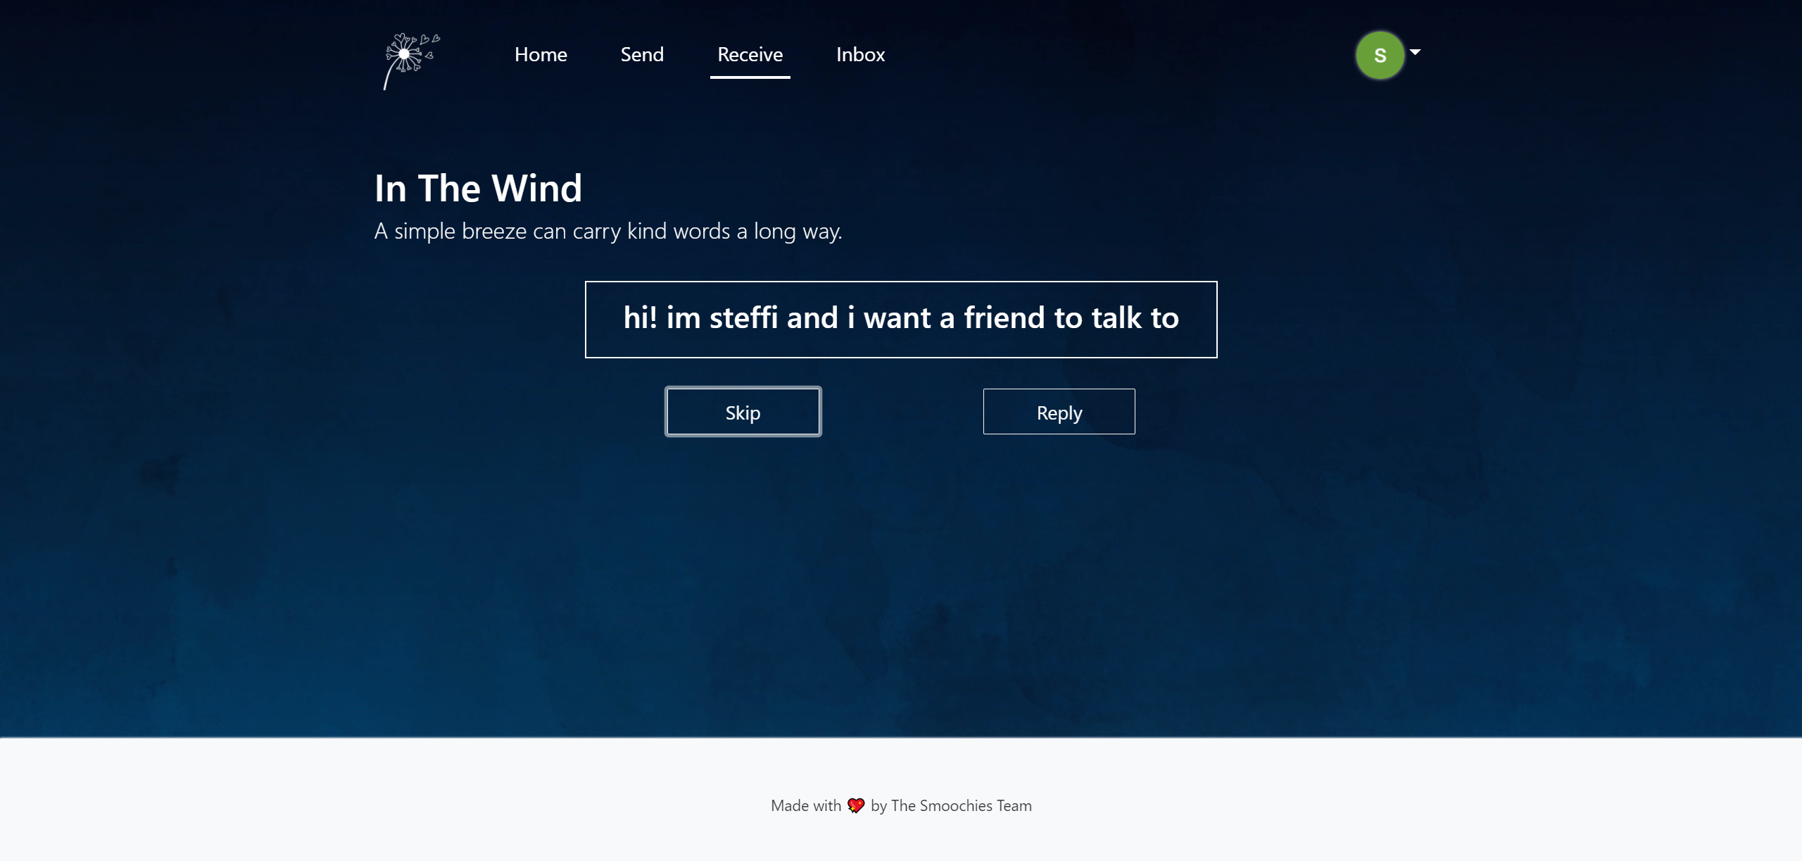Open the green S profile avatar
Viewport: 1802px width, 861px height.
click(1380, 55)
